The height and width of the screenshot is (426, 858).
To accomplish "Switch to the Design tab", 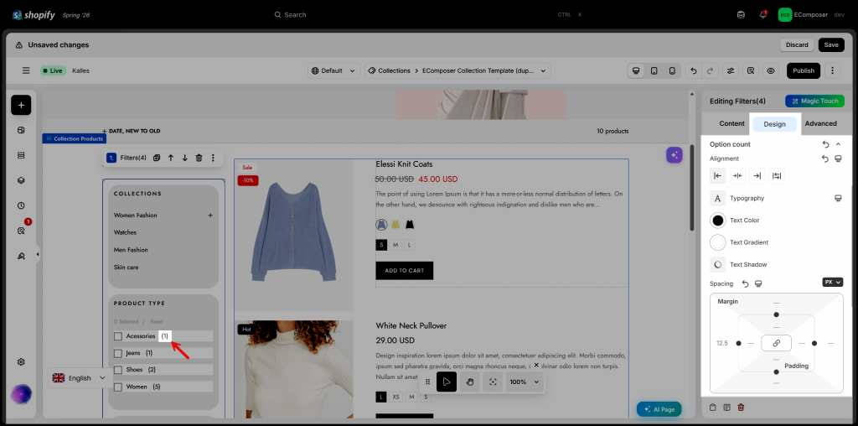I will click(x=774, y=124).
